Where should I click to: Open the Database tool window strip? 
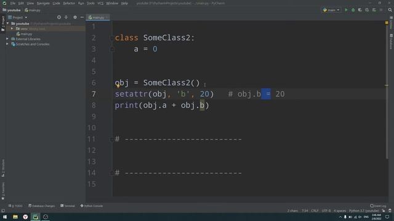click(392, 42)
